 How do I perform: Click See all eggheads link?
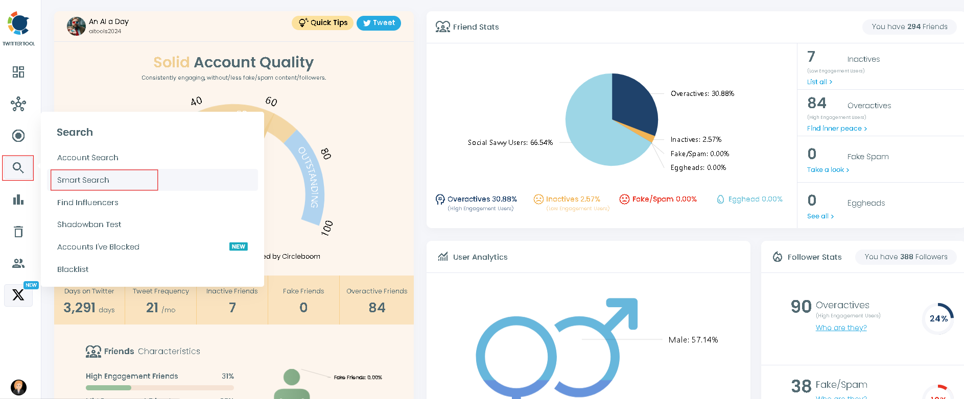820,216
